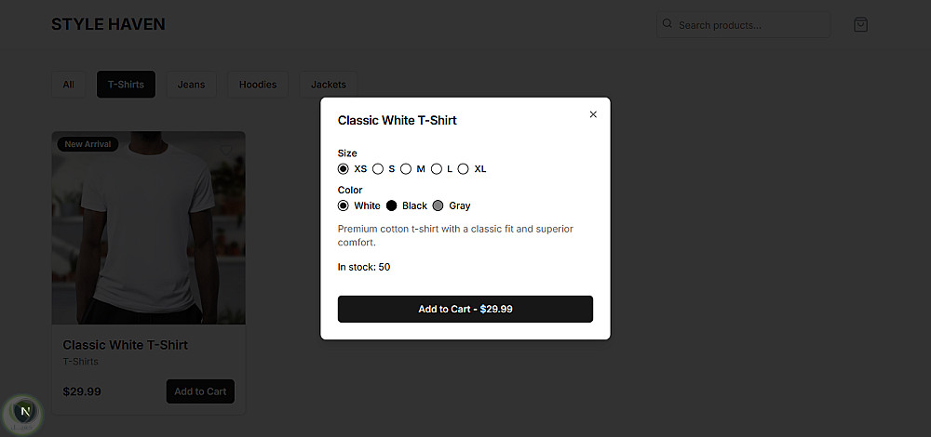This screenshot has height=437, width=931.
Task: Switch to the All category tab
Action: click(x=68, y=85)
